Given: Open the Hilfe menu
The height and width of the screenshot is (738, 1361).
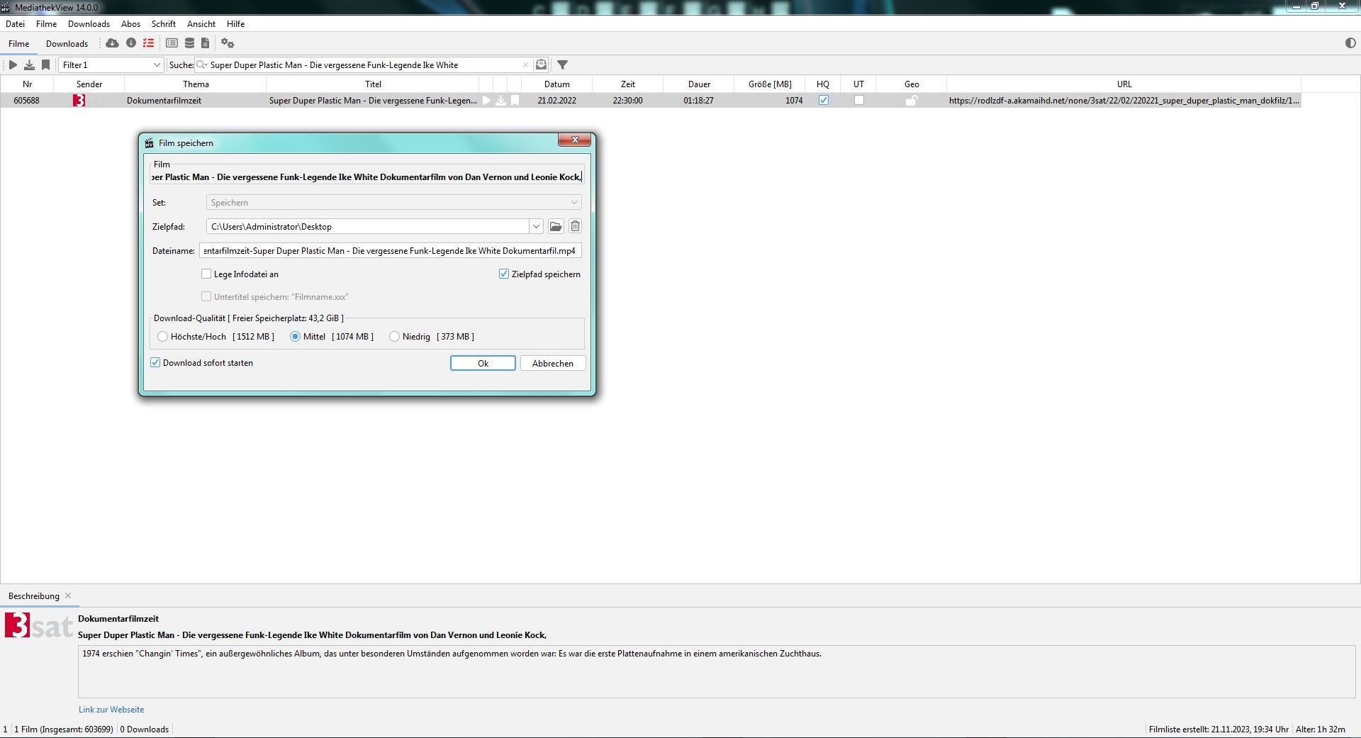Looking at the screenshot, I should 235,23.
